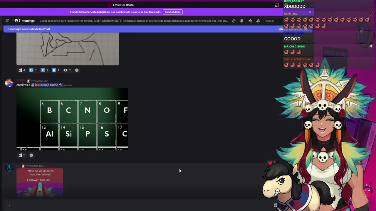Toggle the eye emoji reaction

pos(67,70)
